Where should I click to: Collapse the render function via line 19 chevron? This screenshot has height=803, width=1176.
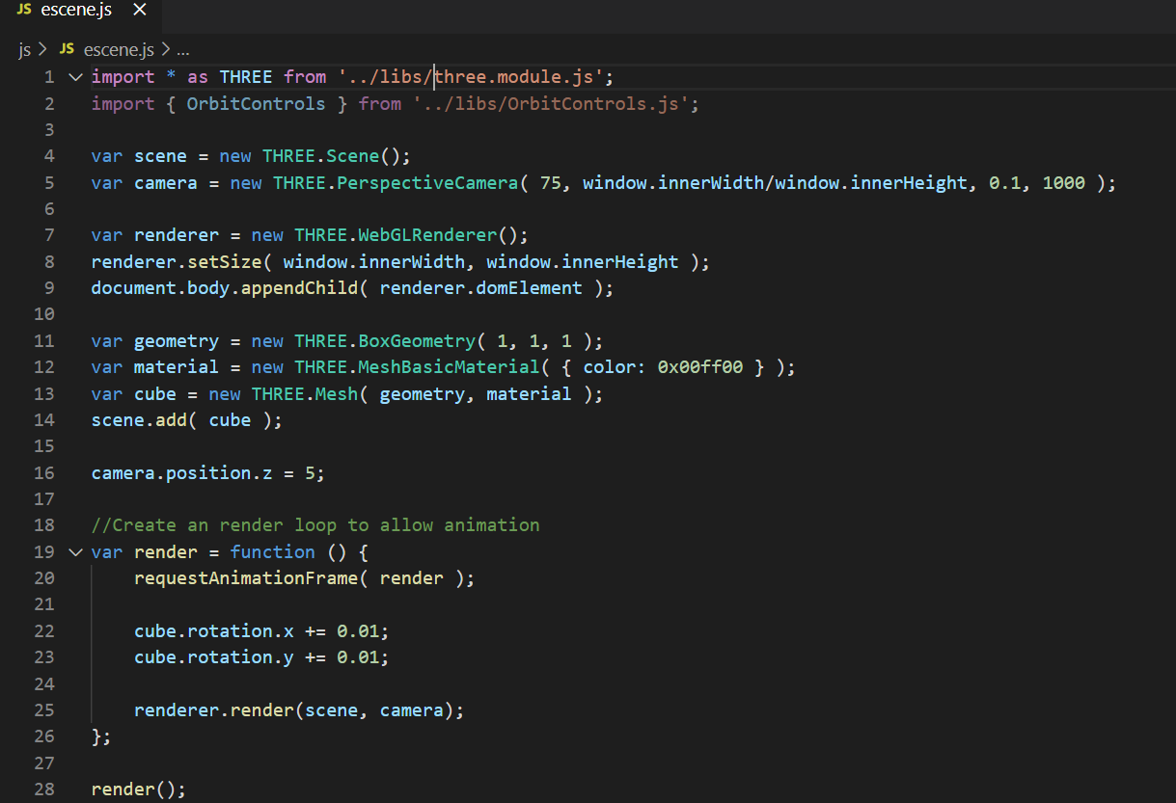pos(75,551)
